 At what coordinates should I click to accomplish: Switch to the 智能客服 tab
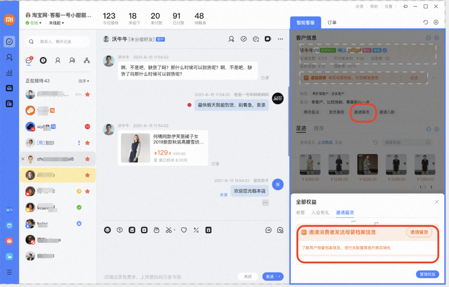click(x=306, y=23)
